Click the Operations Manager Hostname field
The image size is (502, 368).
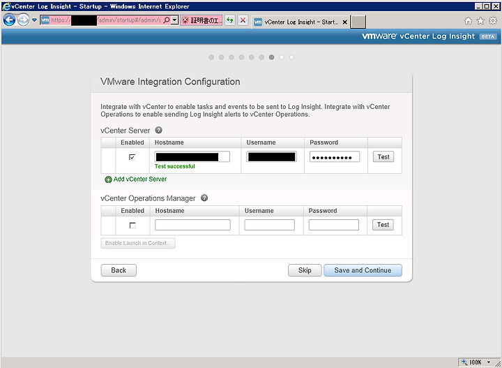(x=192, y=225)
